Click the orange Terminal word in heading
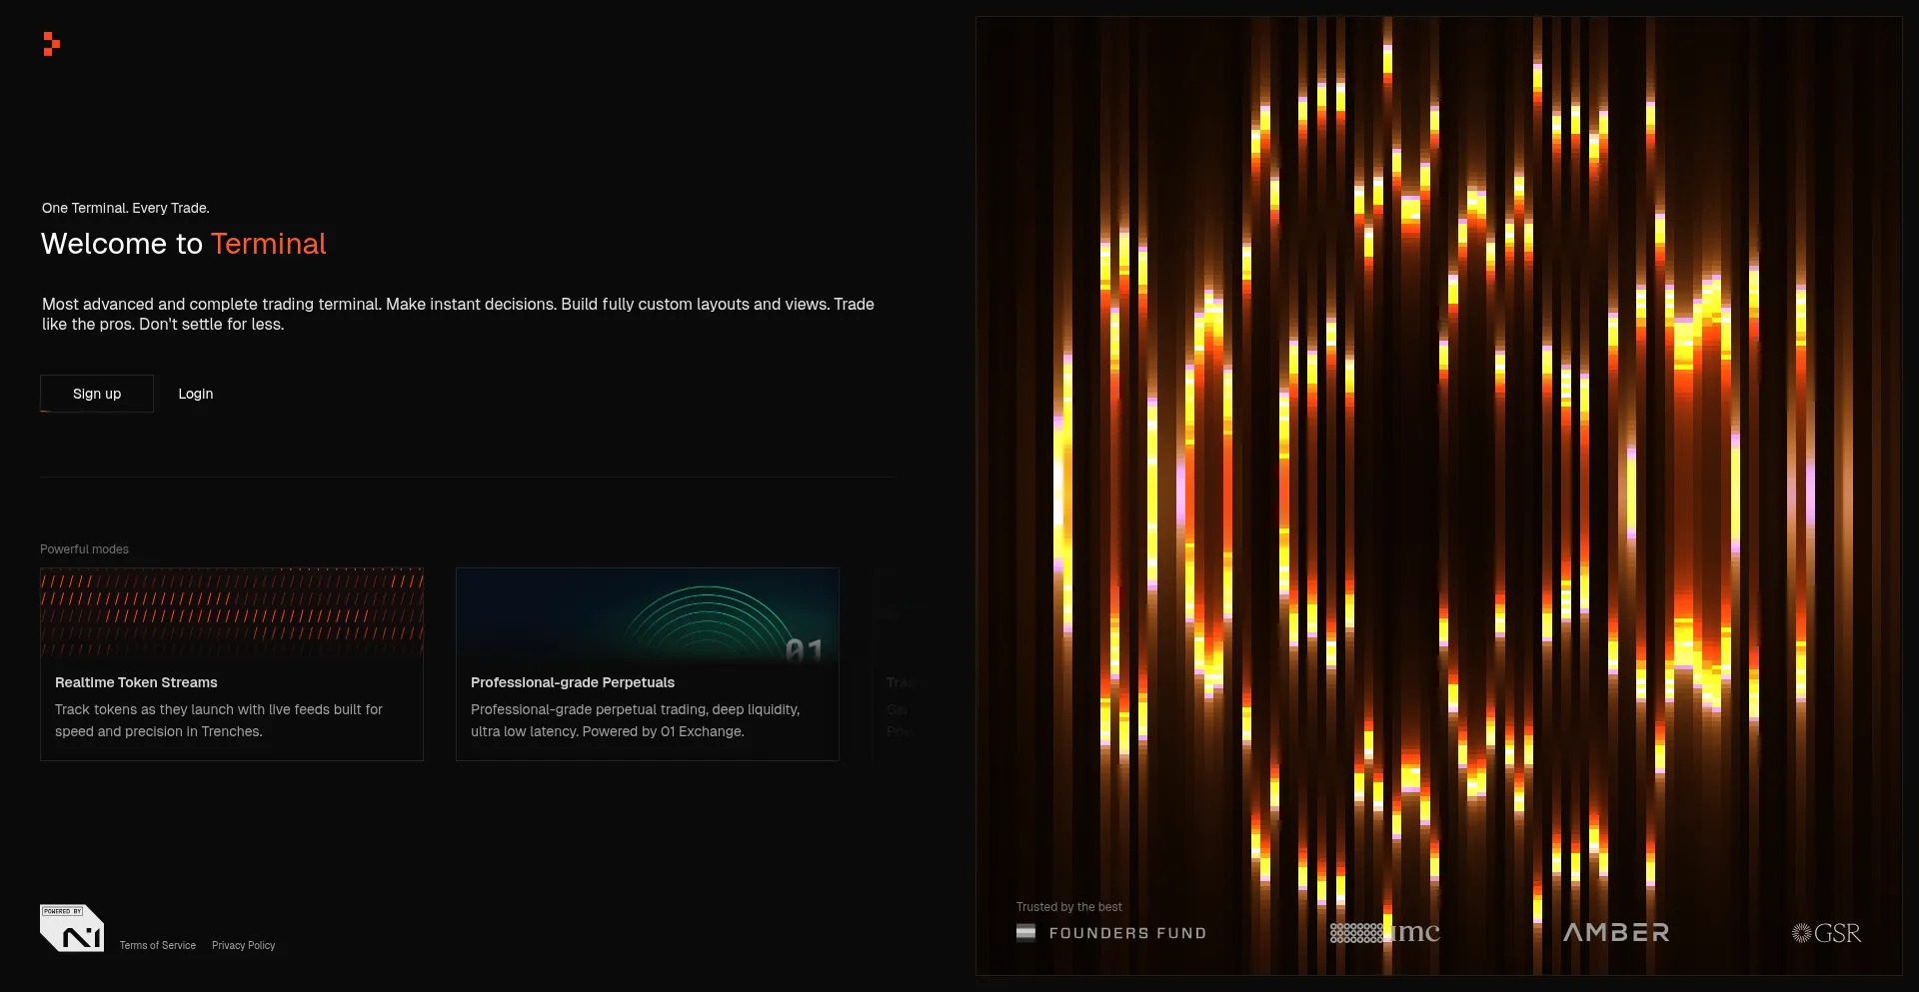The width and height of the screenshot is (1919, 992). tap(268, 244)
